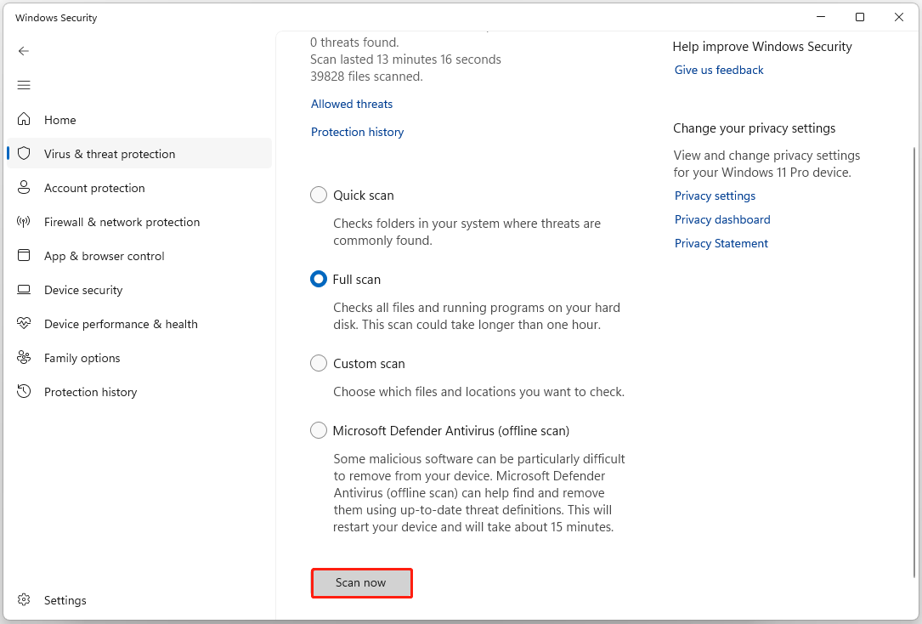Open the Protection history link under scan results
This screenshot has height=624, width=922.
[x=357, y=132]
